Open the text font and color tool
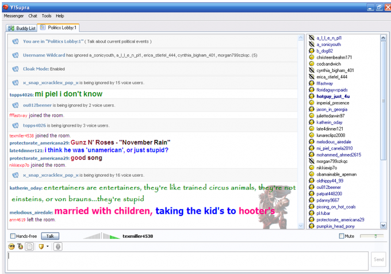The height and width of the screenshot is (274, 391). (x=20, y=247)
